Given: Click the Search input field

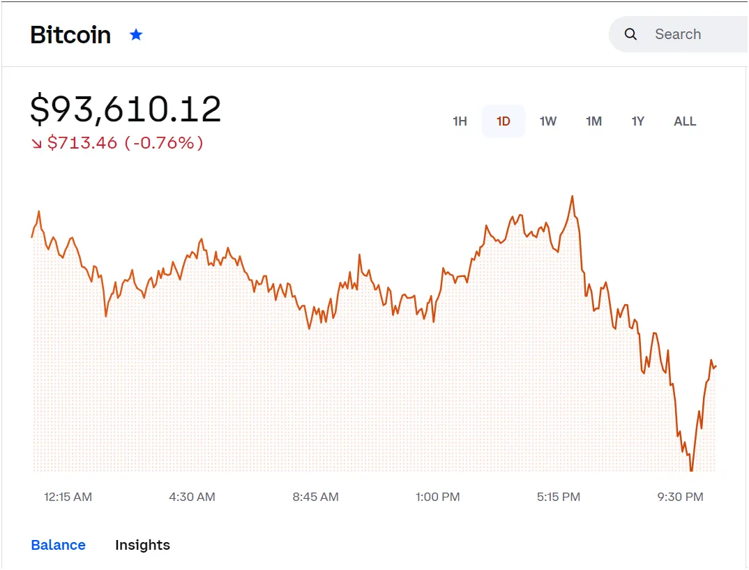Looking at the screenshot, I should tap(680, 33).
